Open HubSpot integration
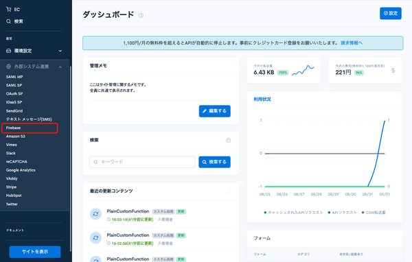 (x=14, y=195)
